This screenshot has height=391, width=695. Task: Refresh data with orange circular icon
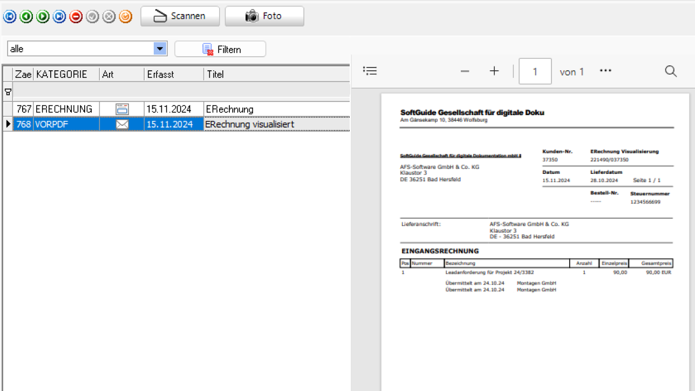click(x=125, y=17)
